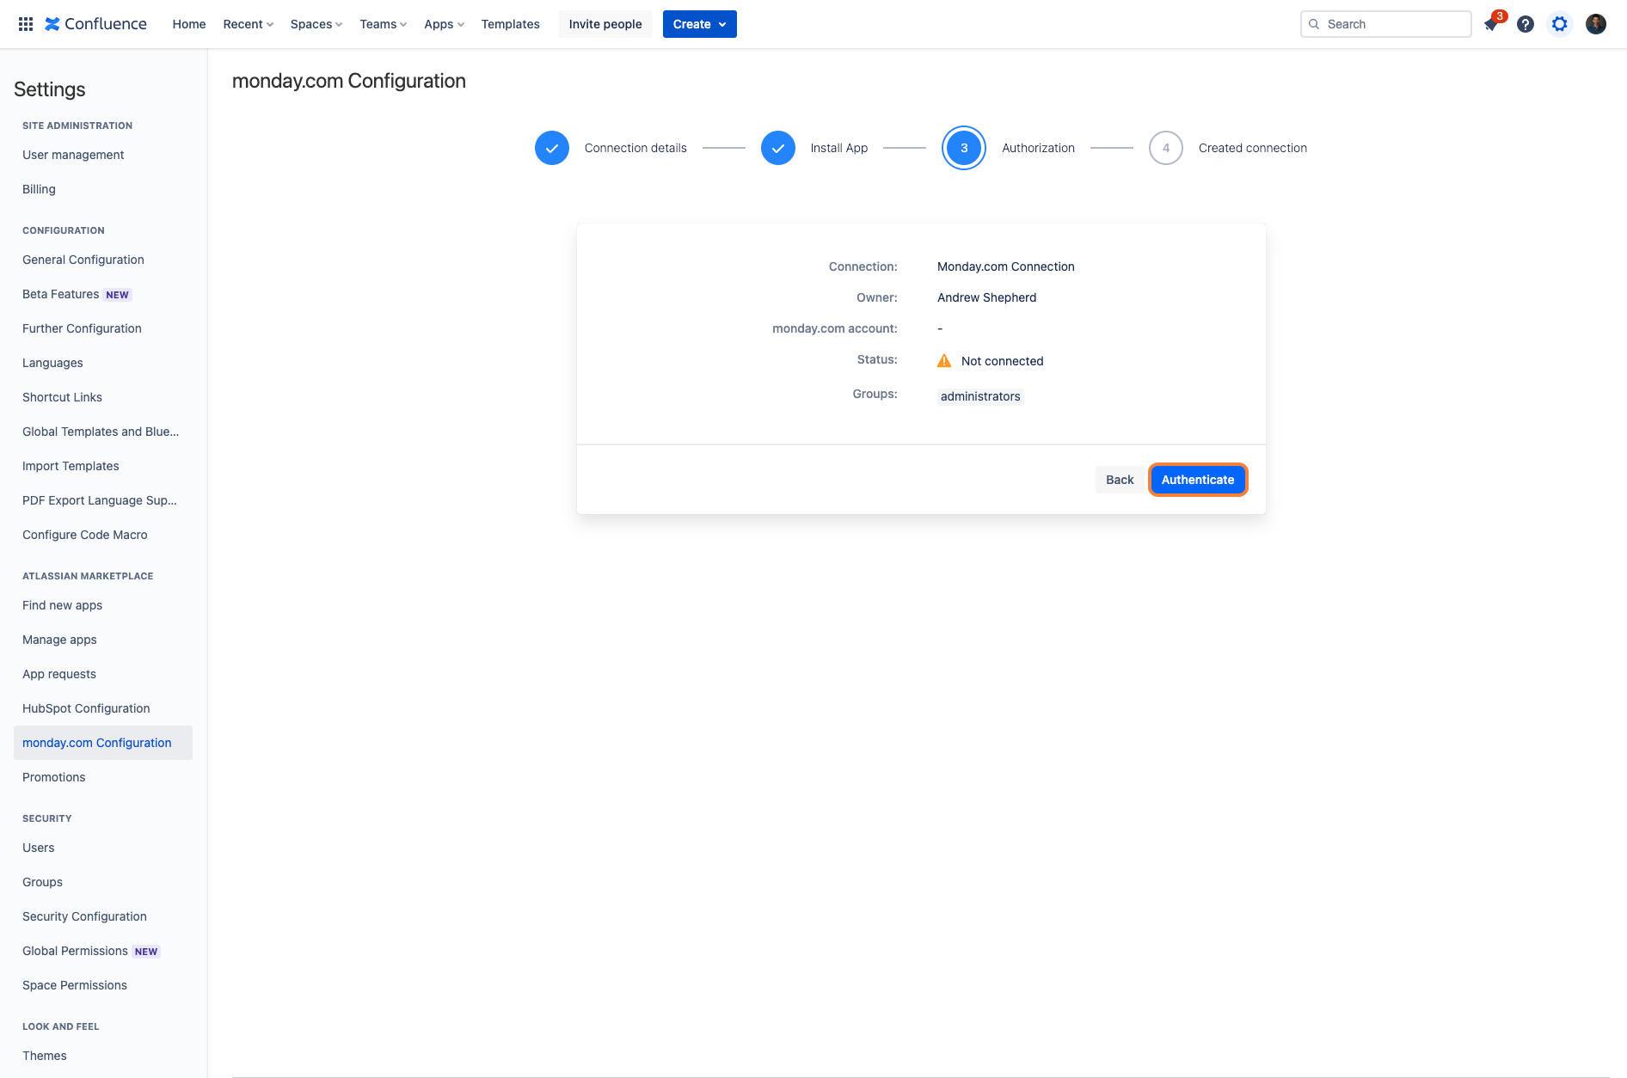Open the notifications bell icon
Viewport: 1627px width, 1078px height.
coord(1491,24)
